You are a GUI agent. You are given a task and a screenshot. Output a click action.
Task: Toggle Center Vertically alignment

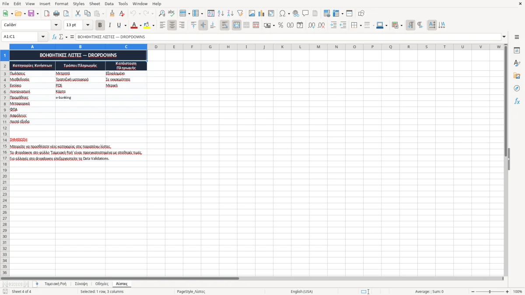[203, 25]
